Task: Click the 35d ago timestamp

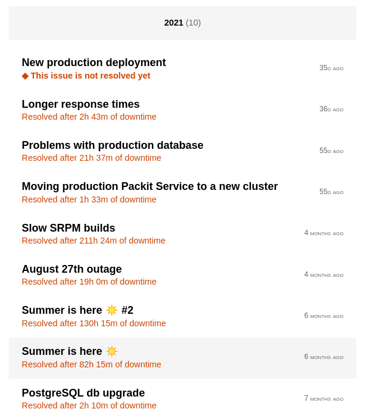Action: (331, 68)
